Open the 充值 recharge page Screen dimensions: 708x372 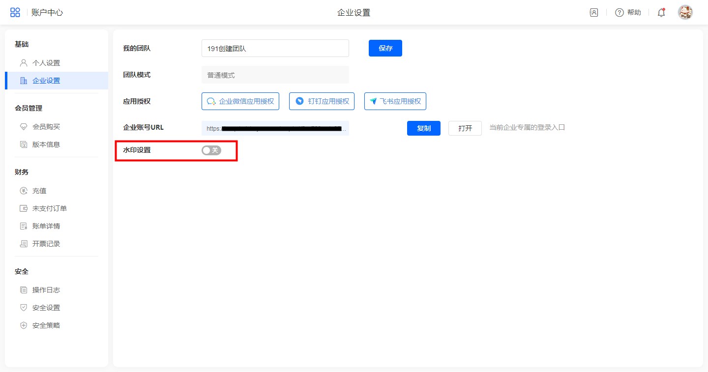click(39, 191)
